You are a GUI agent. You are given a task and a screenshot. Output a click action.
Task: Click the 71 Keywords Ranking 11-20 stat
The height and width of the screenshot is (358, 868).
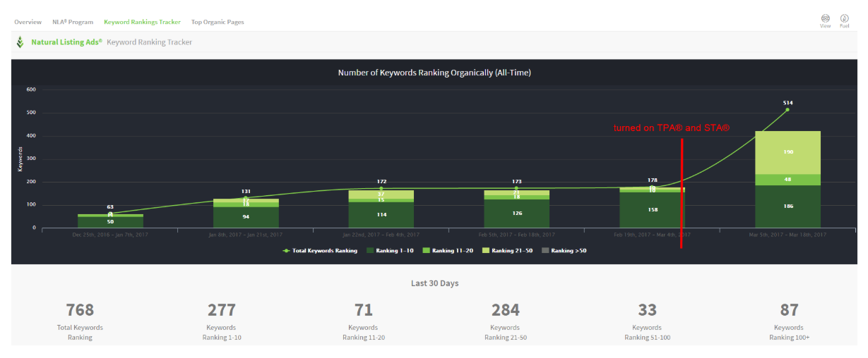tap(363, 321)
